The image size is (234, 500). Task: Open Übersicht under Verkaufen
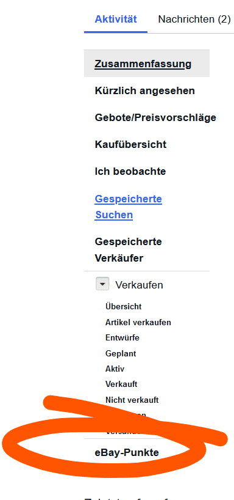[x=123, y=306]
